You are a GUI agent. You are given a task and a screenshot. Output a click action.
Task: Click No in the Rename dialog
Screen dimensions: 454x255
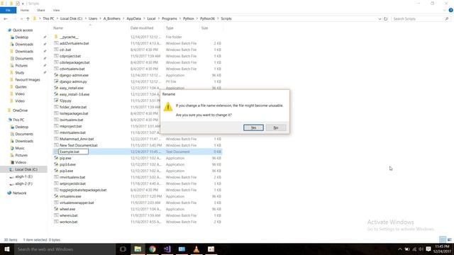tap(276, 127)
